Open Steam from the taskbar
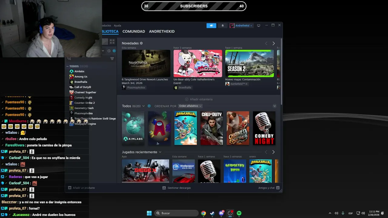The image size is (388, 218). coord(212,213)
